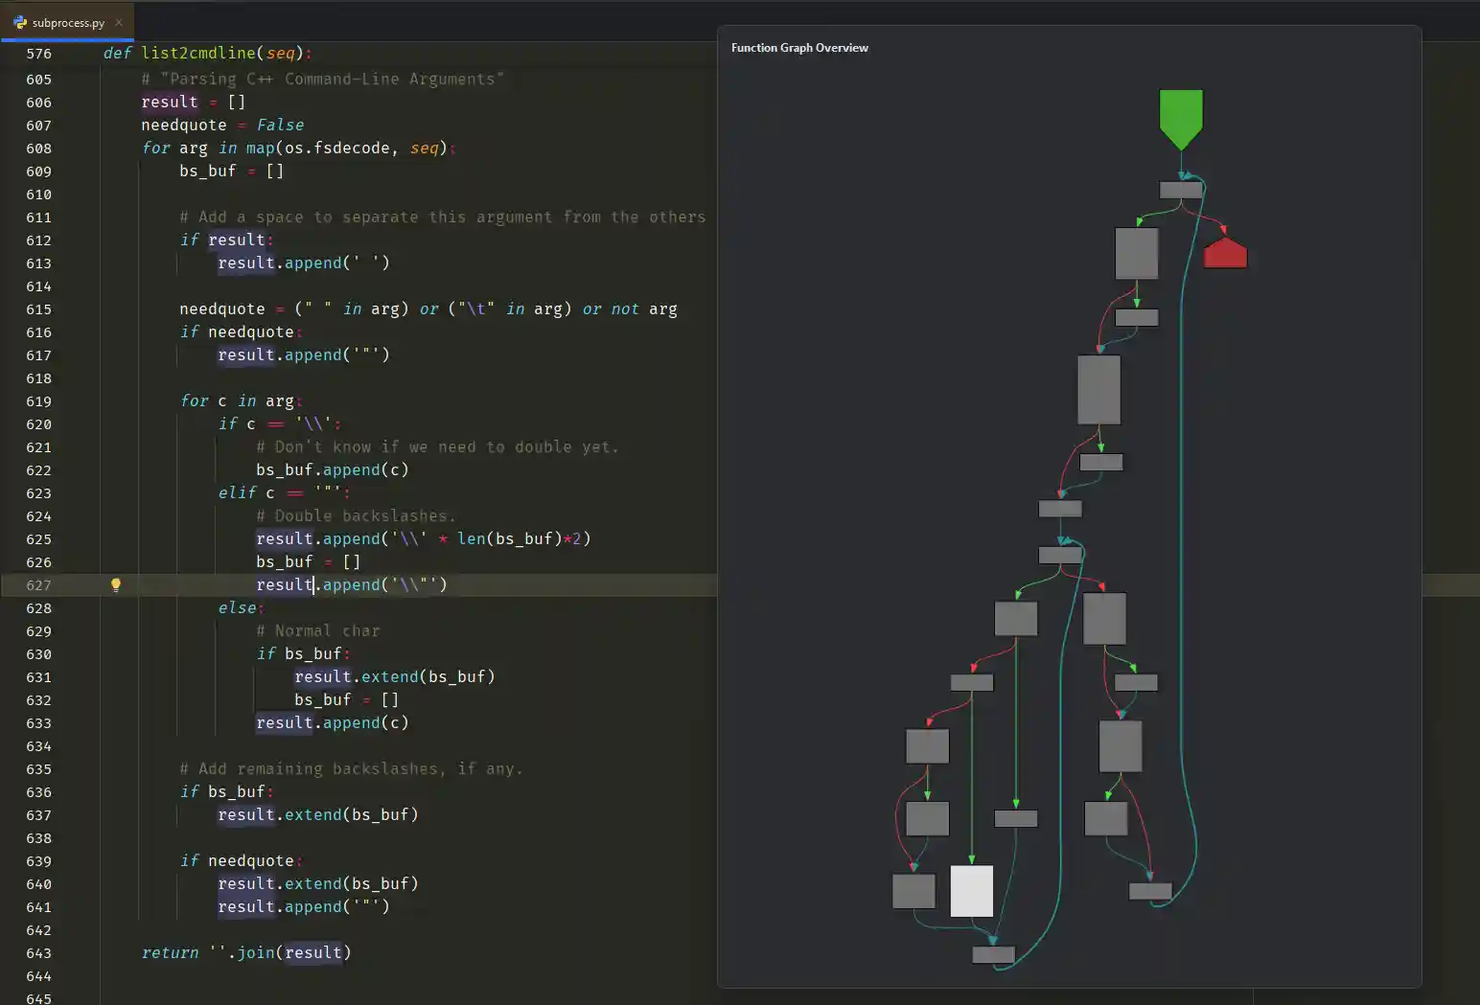Click the large gray node left of red exit node
The height and width of the screenshot is (1005, 1480).
[1136, 253]
